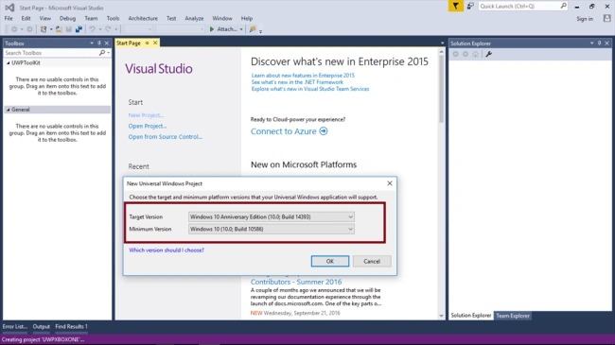Click the feedback icon beside Quick Launch

(x=470, y=6)
